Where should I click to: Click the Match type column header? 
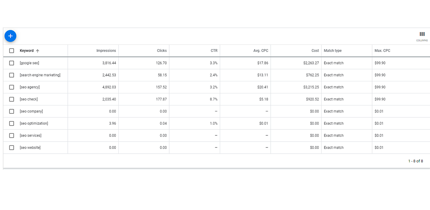(x=332, y=51)
